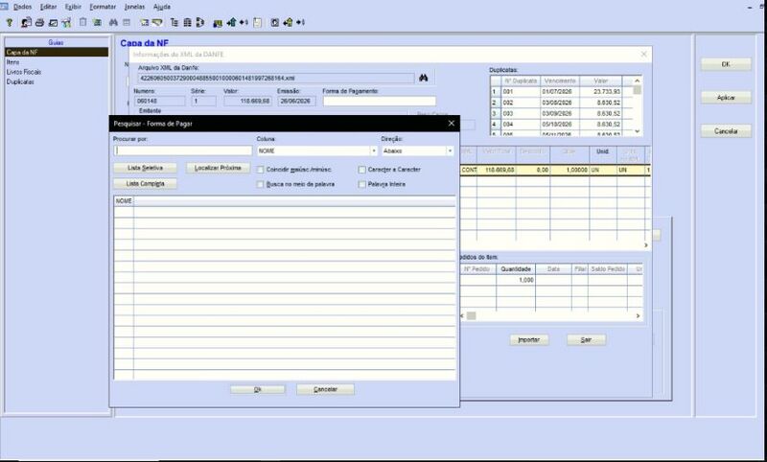Click the green left-arrow toolbar icon
This screenshot has width=767, height=462.
pyautogui.click(x=288, y=22)
